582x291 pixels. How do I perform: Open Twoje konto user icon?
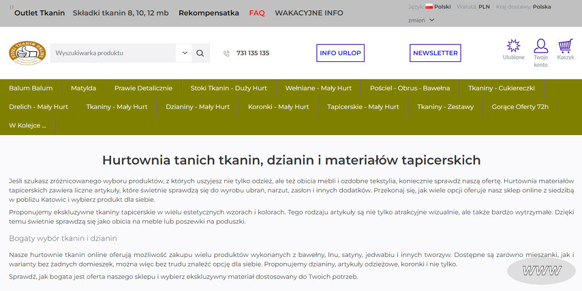[x=541, y=46]
